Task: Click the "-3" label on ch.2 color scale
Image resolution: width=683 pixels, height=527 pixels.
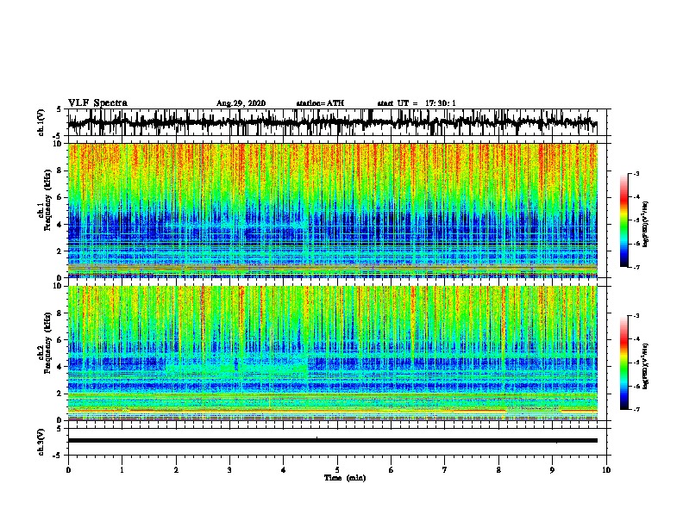Action: coord(636,316)
